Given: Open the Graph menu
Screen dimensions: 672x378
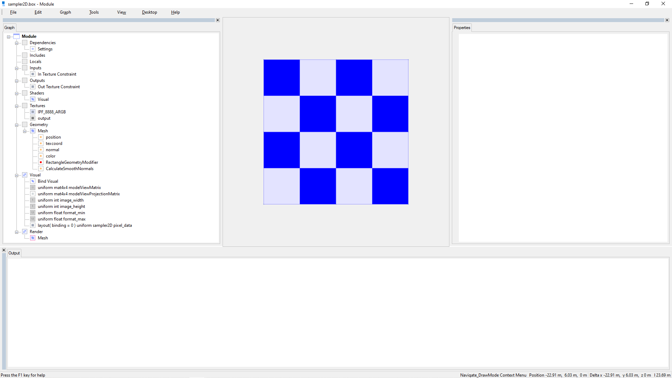Looking at the screenshot, I should click(x=65, y=12).
